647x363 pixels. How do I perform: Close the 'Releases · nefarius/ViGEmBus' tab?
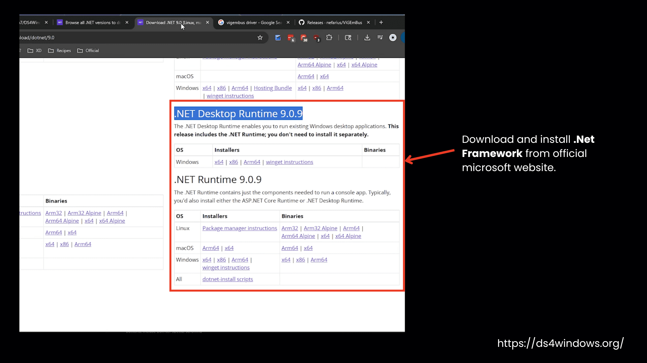pyautogui.click(x=368, y=23)
